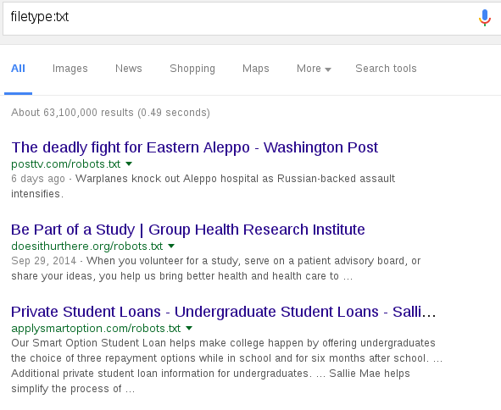Image resolution: width=501 pixels, height=410 pixels.
Task: Expand the More dropdown menu
Action: tap(314, 69)
